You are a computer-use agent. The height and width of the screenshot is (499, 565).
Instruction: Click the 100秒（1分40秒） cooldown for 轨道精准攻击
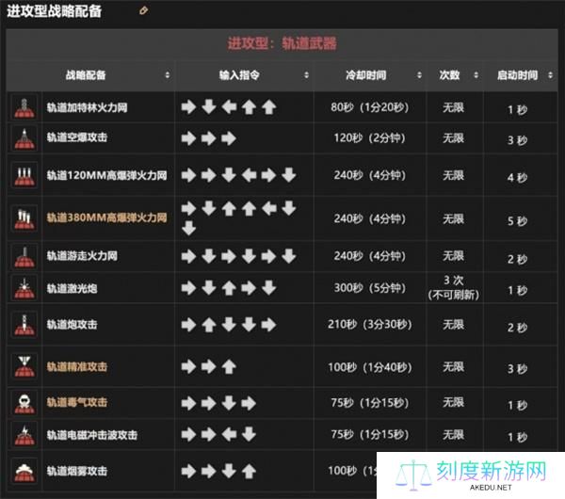[370, 367]
